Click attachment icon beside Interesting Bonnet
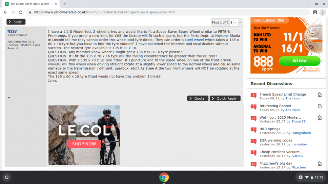This screenshot has height=184, width=328. pos(319,106)
